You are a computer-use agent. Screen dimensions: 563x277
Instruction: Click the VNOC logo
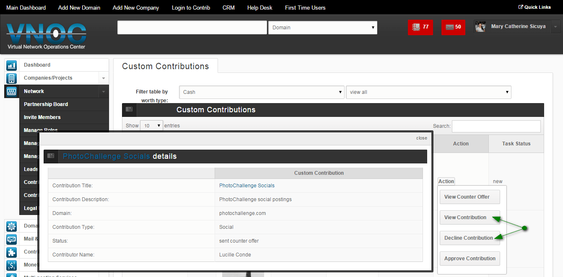47,36
